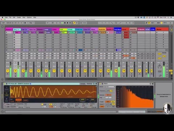Adjust the Master volume meter fader

(164, 70)
